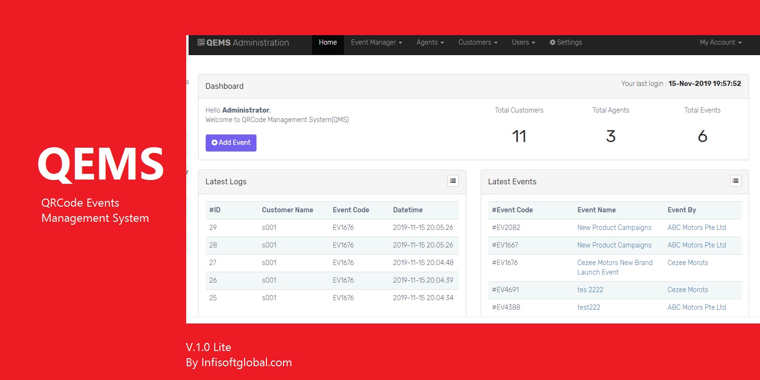Open Cezee Motors New Brand Launch Event
Viewport: 760px width, 380px height.
pos(615,267)
